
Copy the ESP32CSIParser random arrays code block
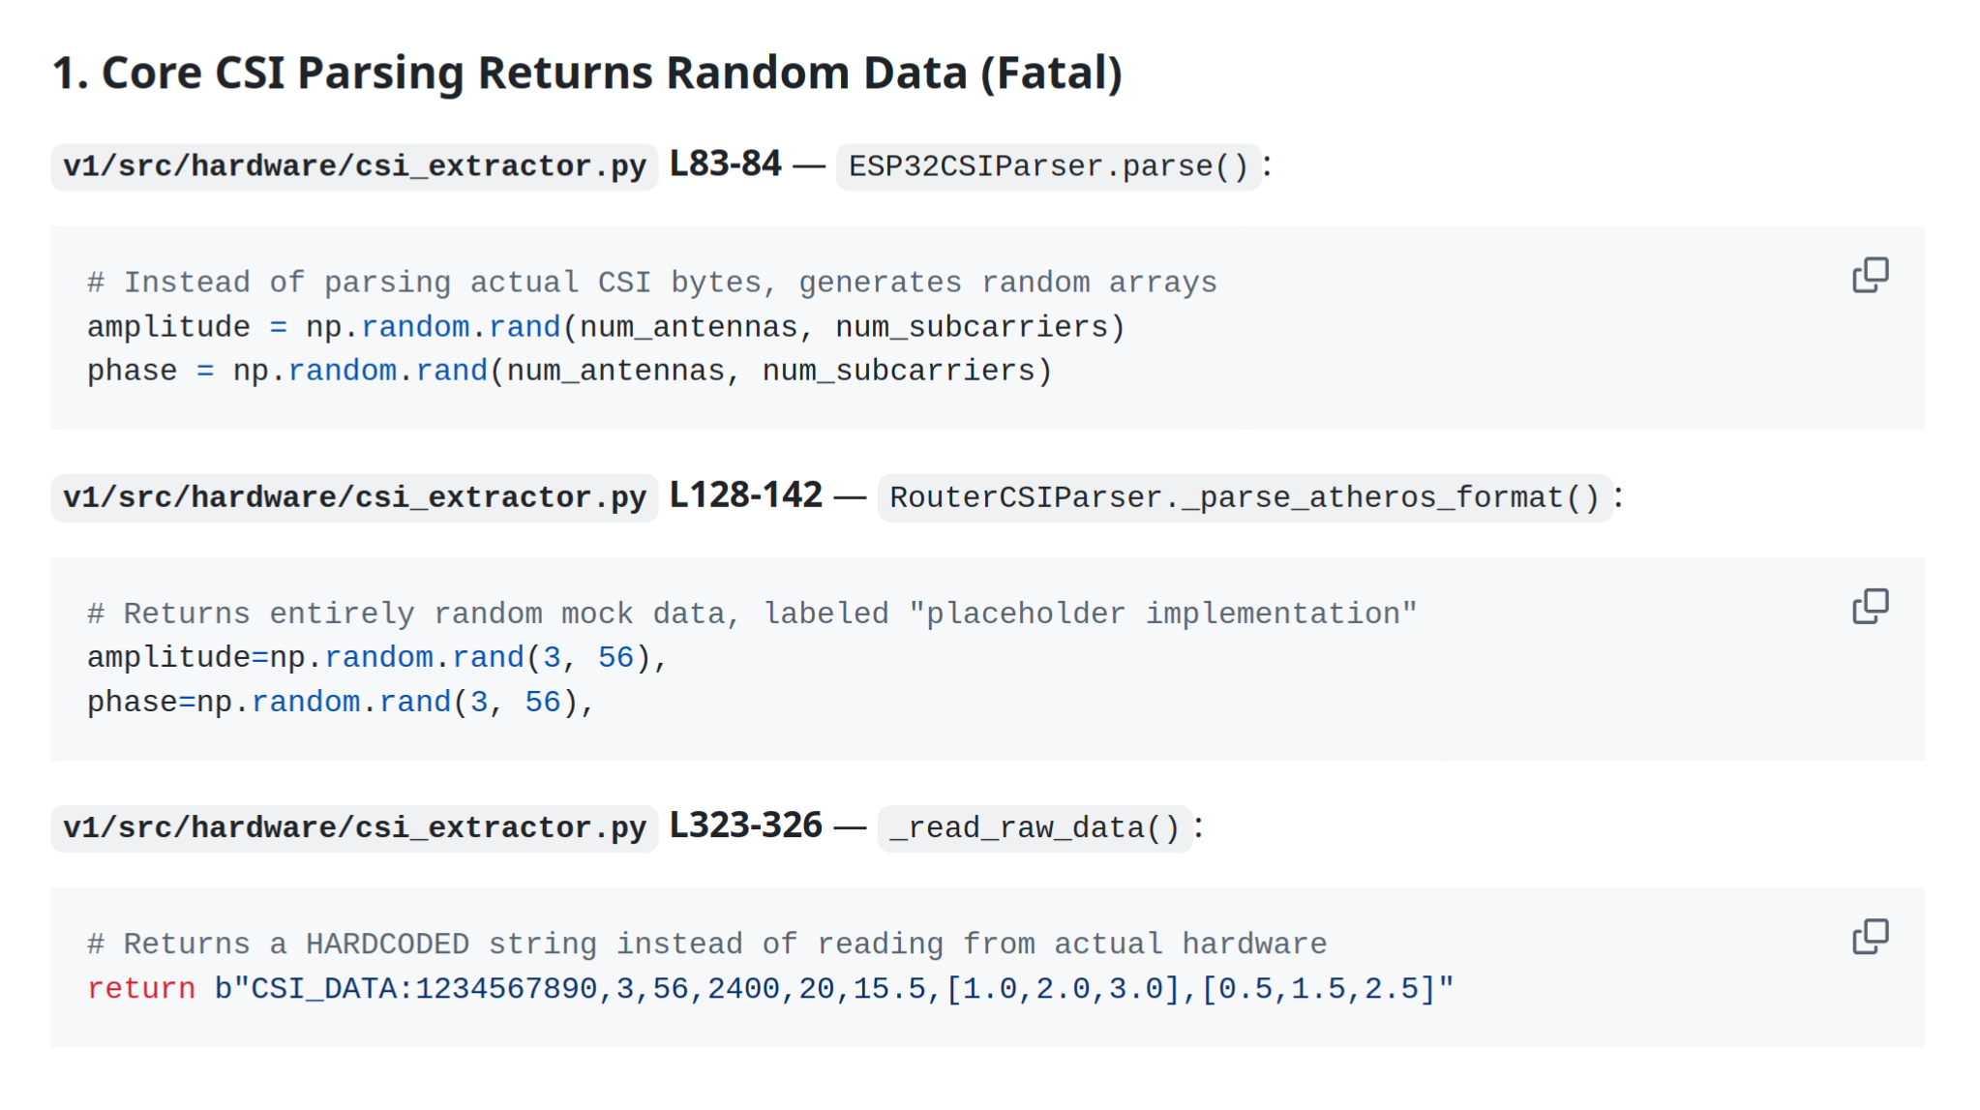coord(1870,275)
